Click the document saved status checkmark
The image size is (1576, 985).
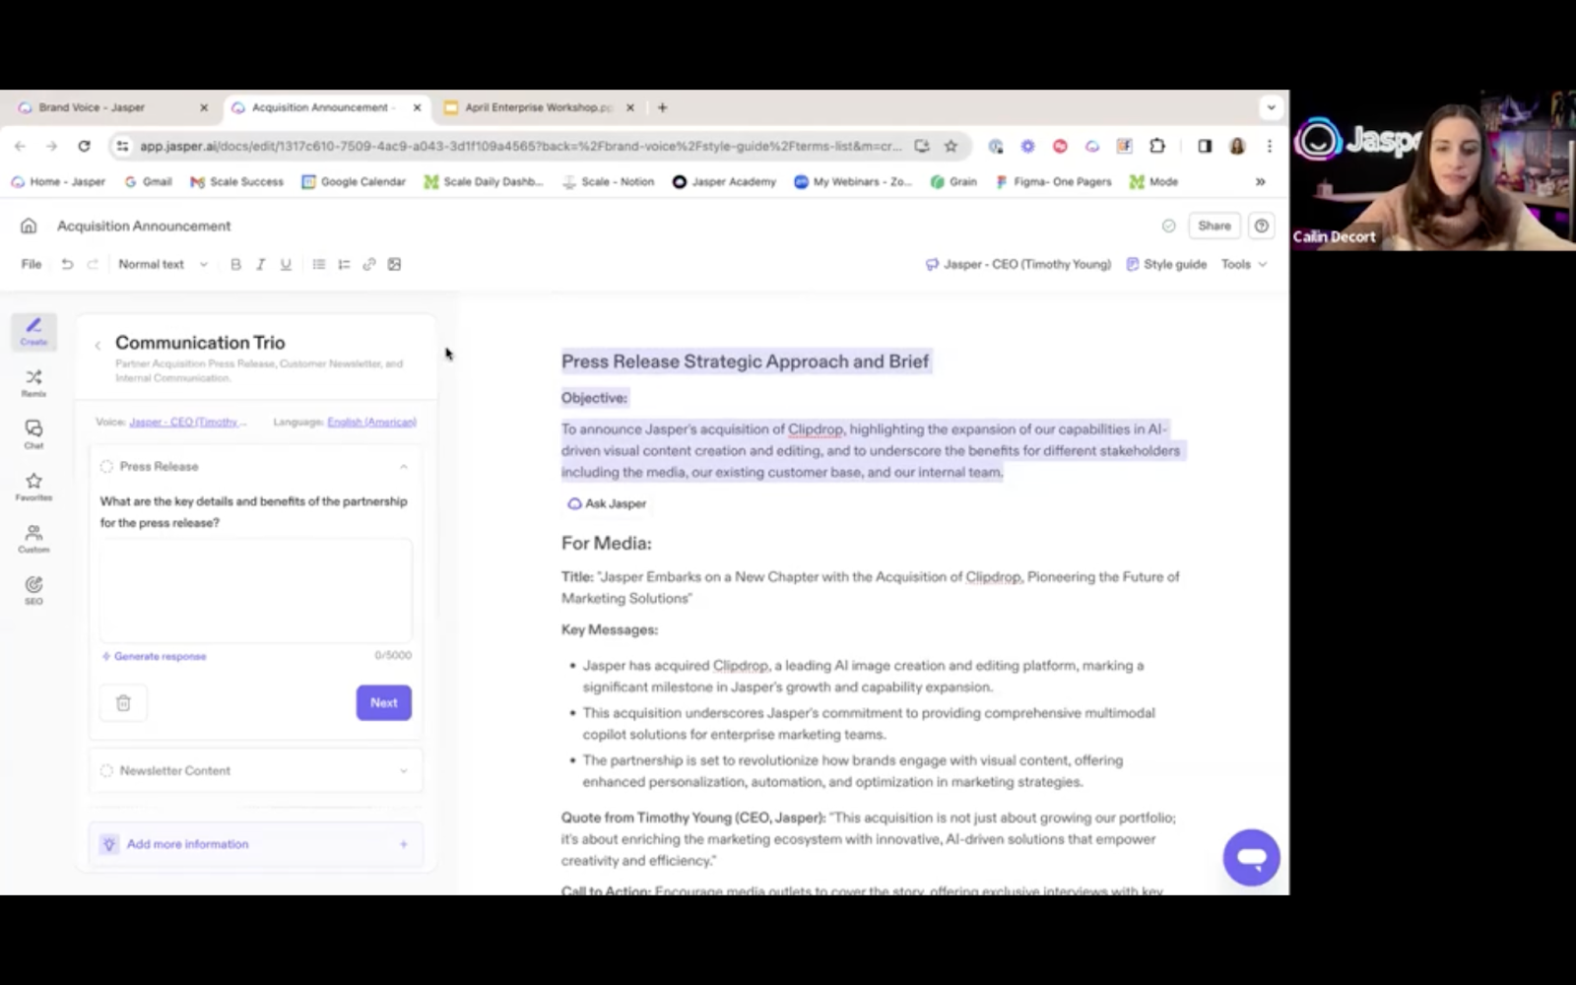pos(1169,226)
